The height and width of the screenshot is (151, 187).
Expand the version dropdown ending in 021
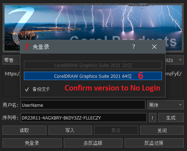(175, 60)
